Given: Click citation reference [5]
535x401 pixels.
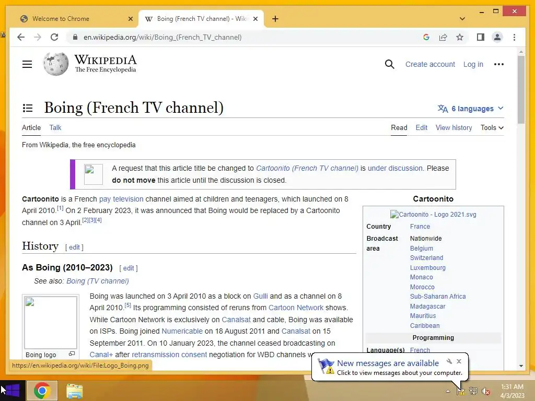Looking at the screenshot, I should [127, 305].
